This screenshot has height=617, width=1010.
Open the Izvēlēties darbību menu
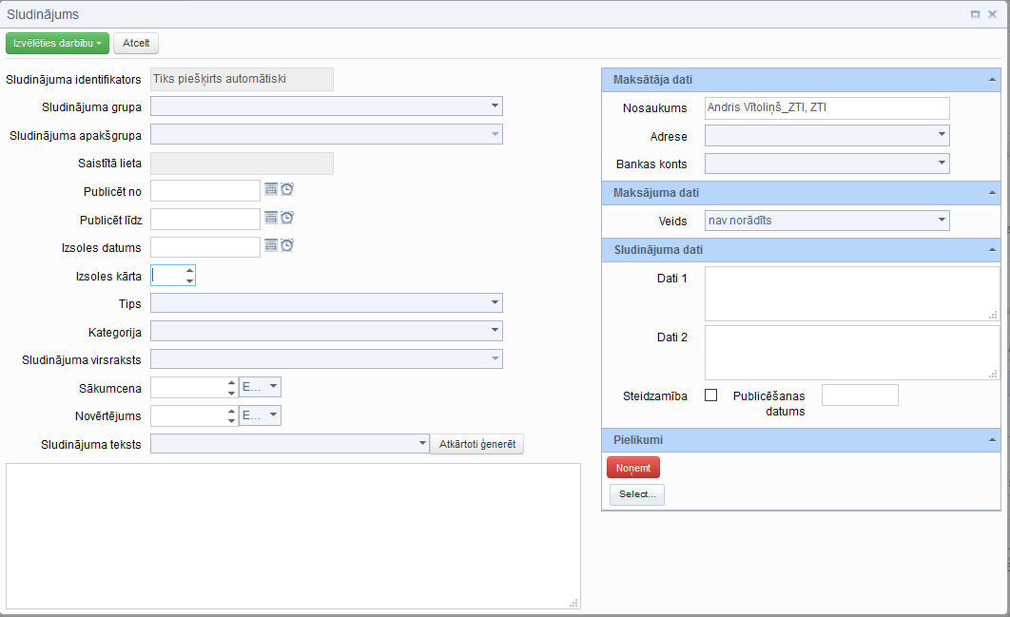pos(57,43)
